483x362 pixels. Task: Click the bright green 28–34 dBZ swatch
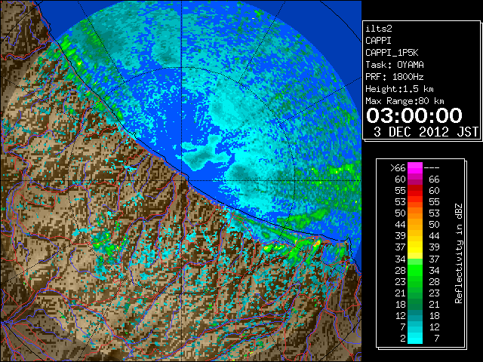click(415, 270)
